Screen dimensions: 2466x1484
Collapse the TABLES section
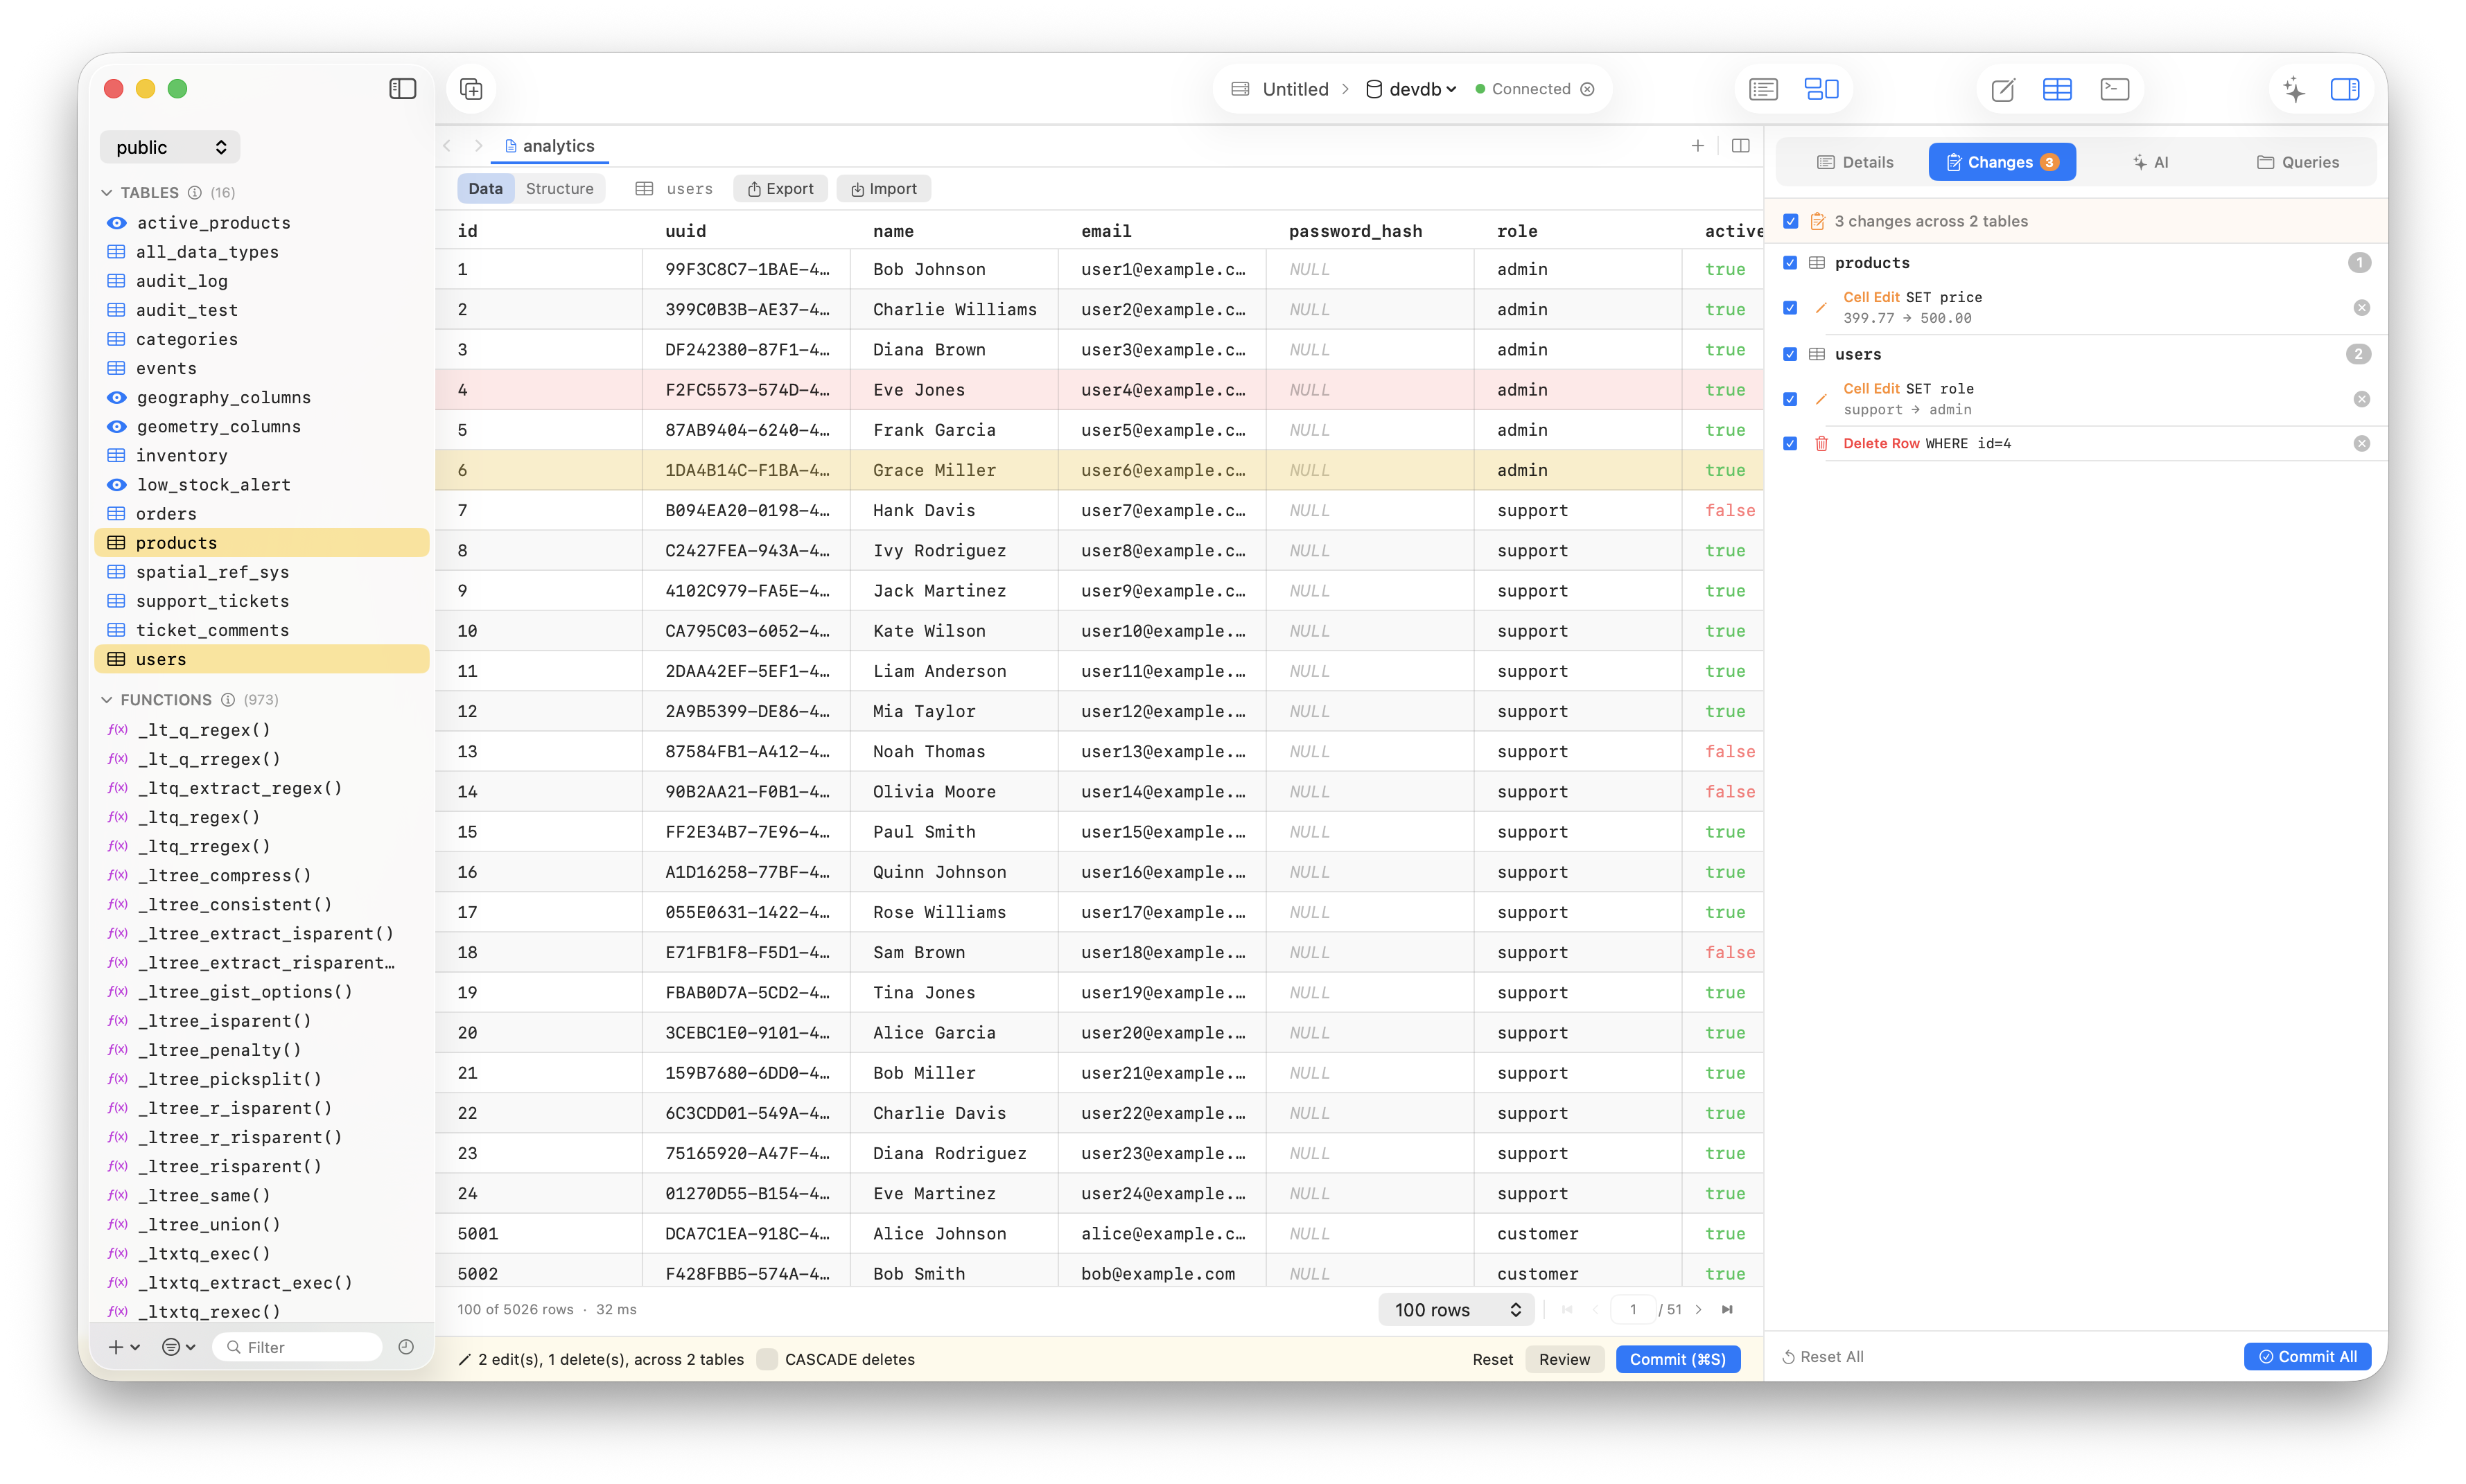(107, 192)
